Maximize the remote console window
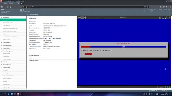 pos(163,18)
